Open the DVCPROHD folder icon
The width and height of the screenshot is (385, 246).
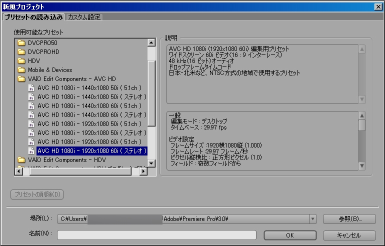[x=21, y=52]
